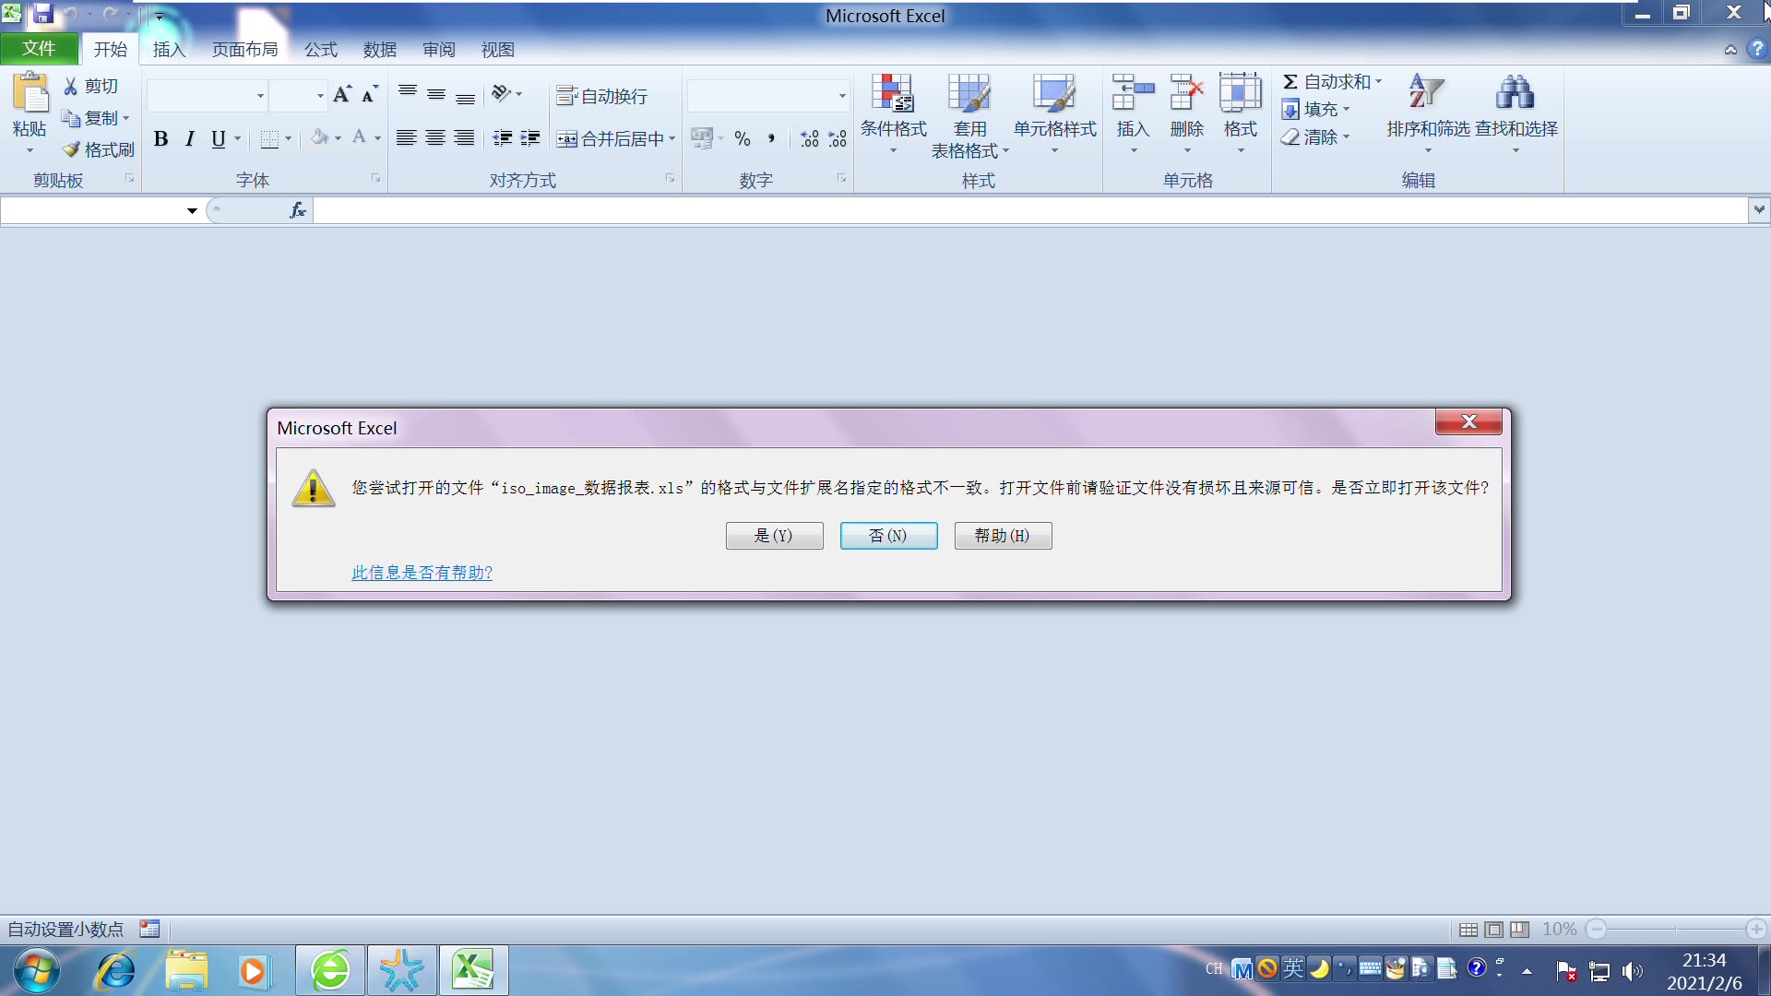The image size is (1771, 996).
Task: Toggle center text alignment
Action: [435, 138]
